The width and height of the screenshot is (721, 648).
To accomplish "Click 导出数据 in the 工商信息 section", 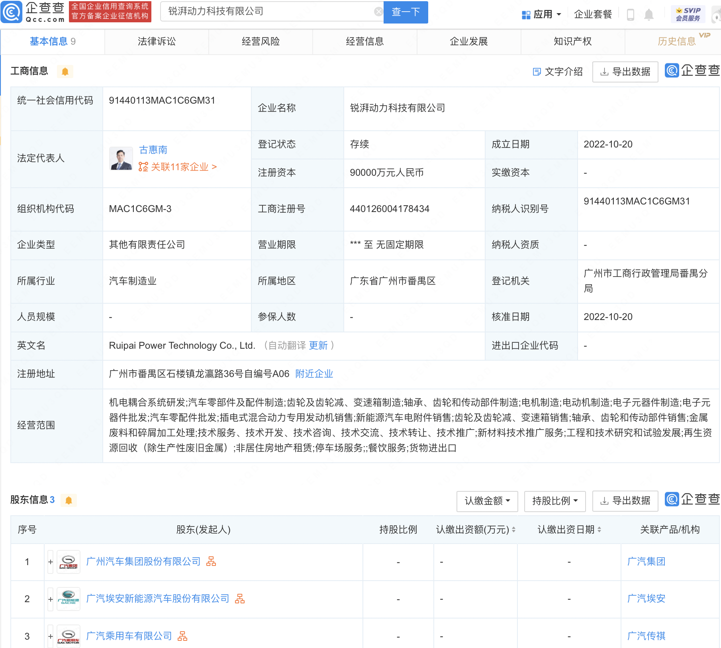I will 625,72.
